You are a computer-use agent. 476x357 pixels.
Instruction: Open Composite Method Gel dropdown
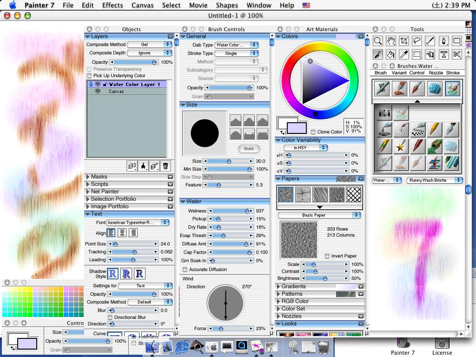point(150,44)
